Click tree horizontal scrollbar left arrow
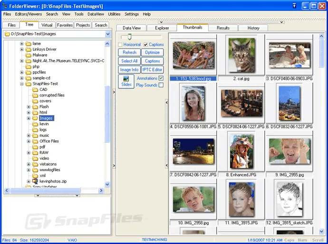Screen dimensions: 328x244 coord(7,190)
